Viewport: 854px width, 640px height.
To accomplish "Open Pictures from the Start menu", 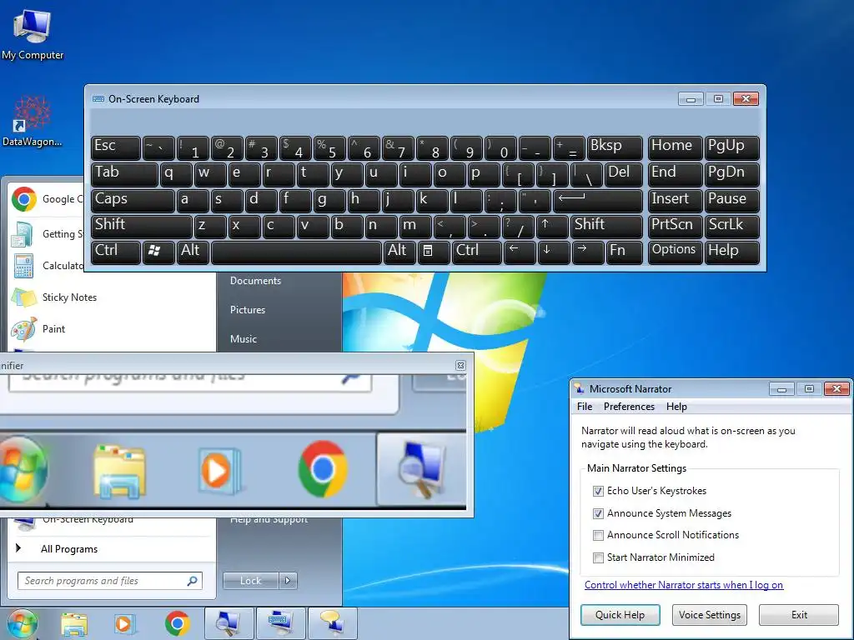I will pos(248,310).
